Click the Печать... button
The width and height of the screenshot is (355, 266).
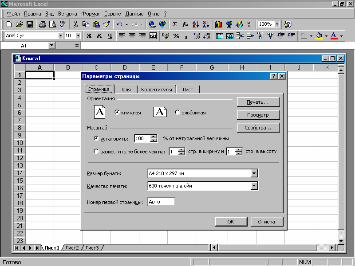258,102
